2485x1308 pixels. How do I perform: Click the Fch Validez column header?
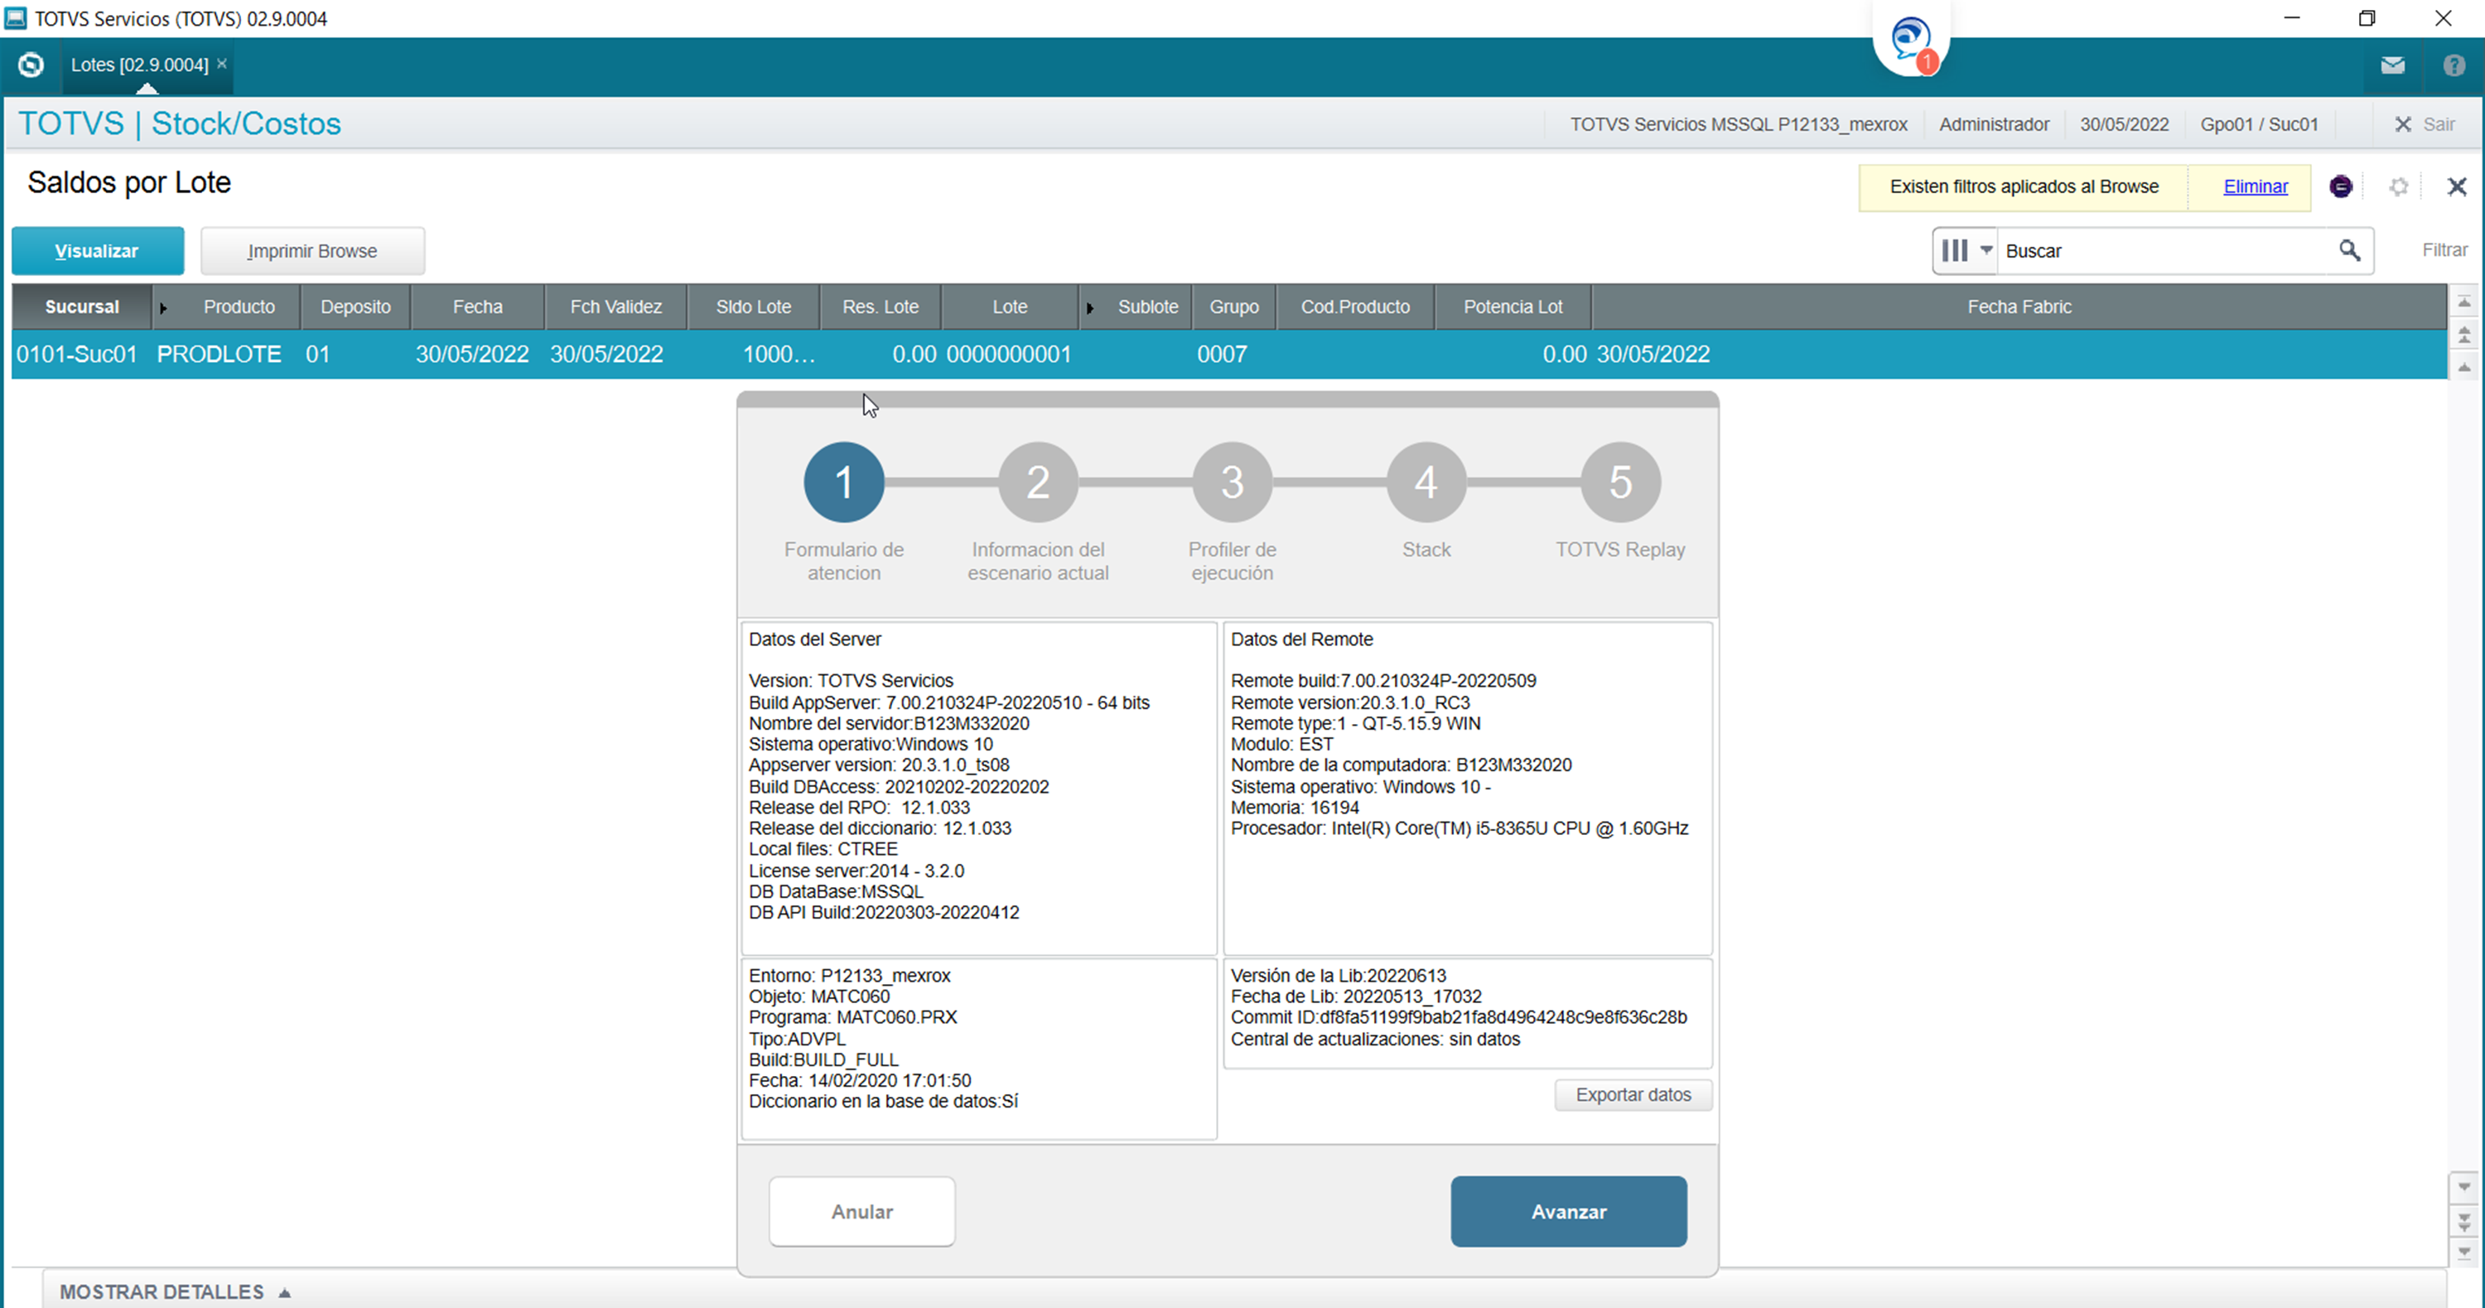click(615, 306)
